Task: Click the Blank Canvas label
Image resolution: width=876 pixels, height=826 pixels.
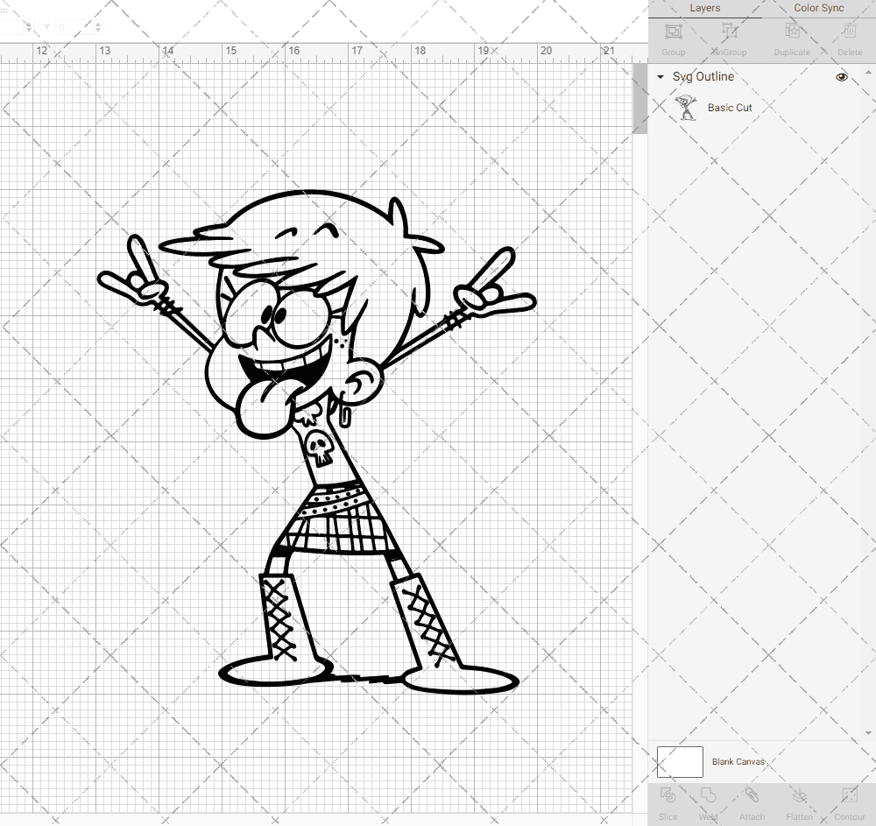Action: (738, 761)
